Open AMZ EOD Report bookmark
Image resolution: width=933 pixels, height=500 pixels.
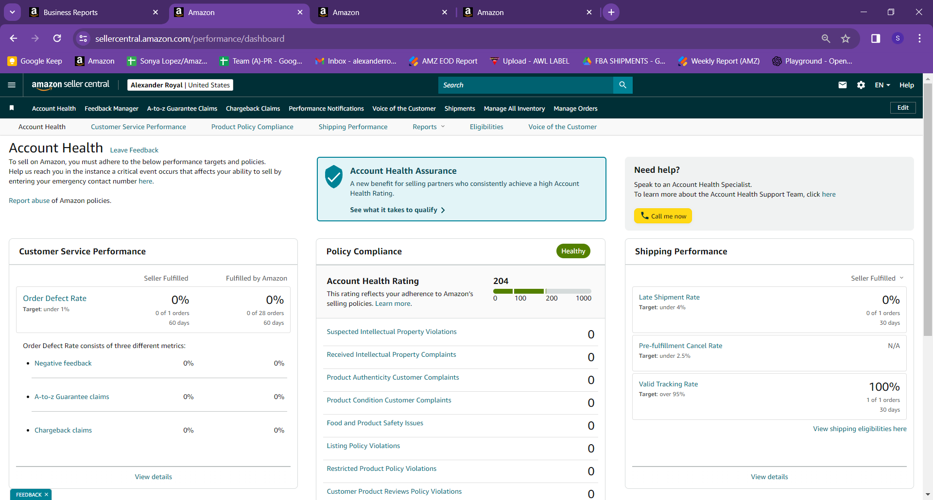point(443,61)
